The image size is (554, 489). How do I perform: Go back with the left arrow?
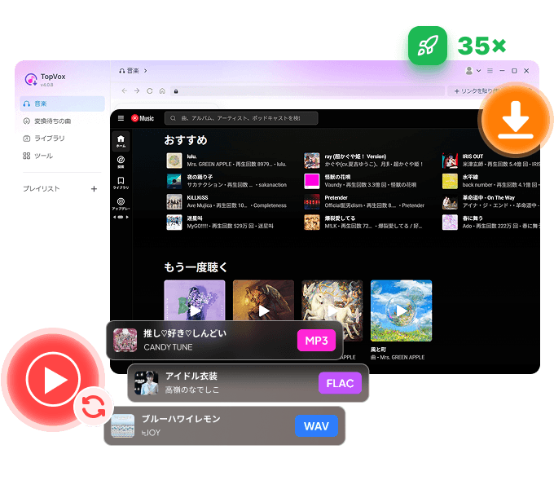[125, 90]
